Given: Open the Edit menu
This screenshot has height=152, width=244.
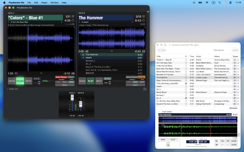Looking at the screenshot, I should coord(36,3).
